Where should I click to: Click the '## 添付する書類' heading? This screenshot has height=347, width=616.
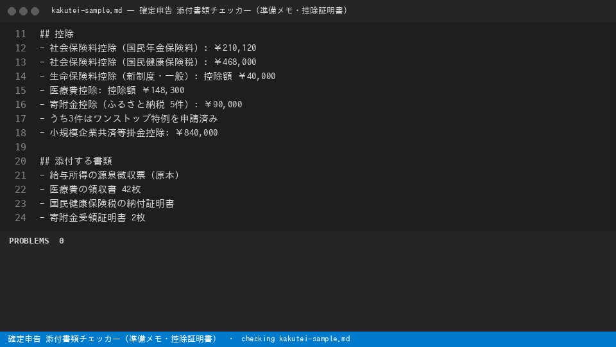pos(76,161)
